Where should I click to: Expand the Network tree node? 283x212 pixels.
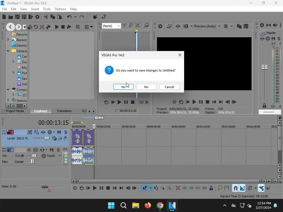[8, 100]
